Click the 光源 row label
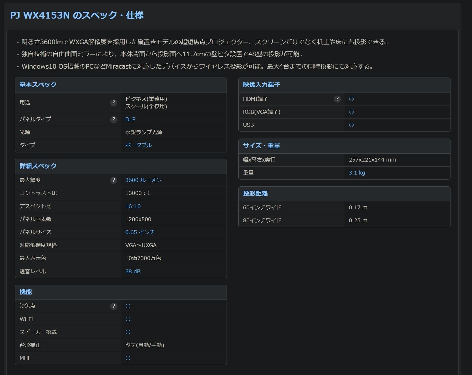 [x=25, y=132]
